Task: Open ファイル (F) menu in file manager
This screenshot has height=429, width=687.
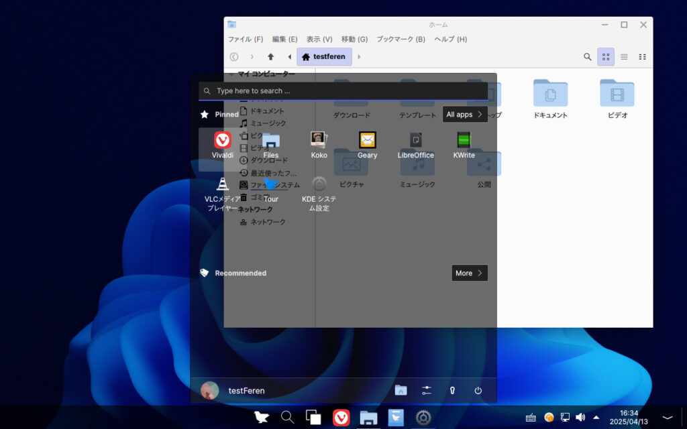Action: pos(246,39)
